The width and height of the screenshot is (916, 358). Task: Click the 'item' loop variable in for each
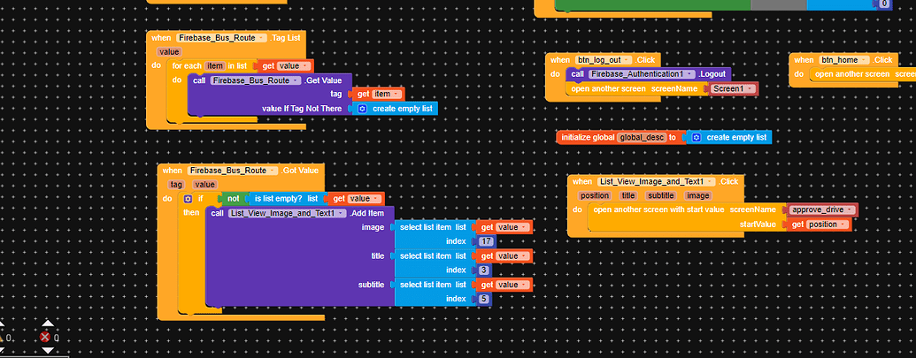[x=214, y=66]
